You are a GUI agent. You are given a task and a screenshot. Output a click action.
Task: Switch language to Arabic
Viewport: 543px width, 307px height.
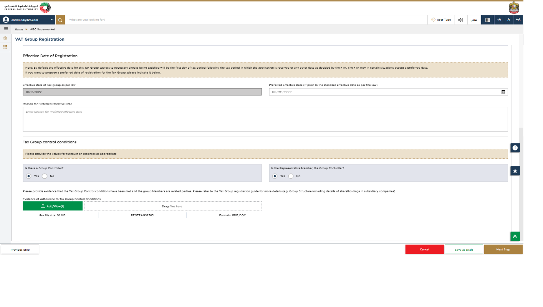pyautogui.click(x=474, y=20)
